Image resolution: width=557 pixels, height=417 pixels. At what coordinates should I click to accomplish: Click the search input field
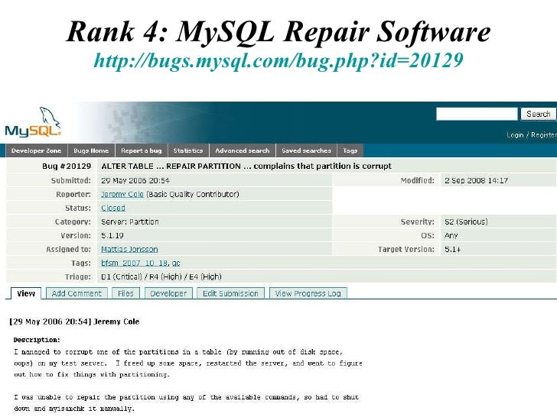pyautogui.click(x=477, y=115)
